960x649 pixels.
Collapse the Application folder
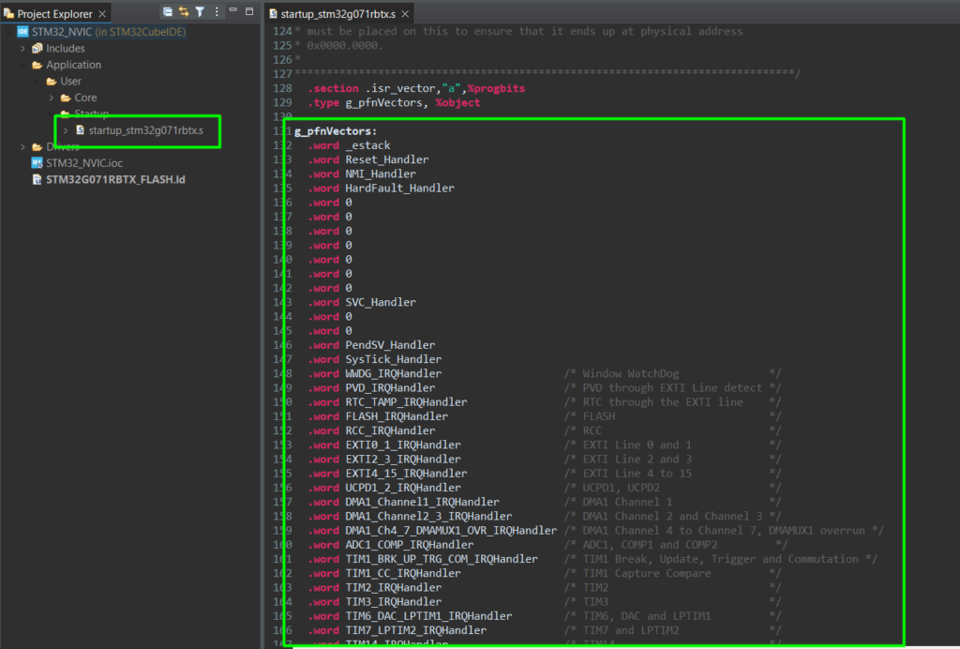(x=22, y=65)
